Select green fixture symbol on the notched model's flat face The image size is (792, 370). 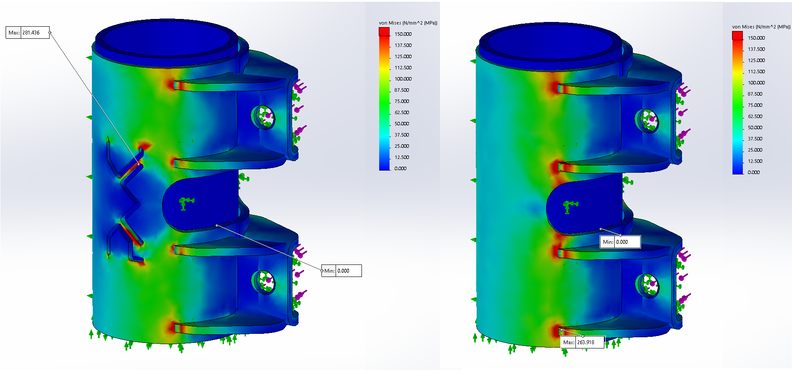coord(186,202)
